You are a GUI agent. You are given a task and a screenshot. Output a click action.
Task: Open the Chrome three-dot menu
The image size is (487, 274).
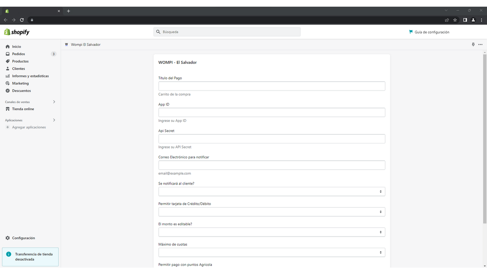coord(481,20)
